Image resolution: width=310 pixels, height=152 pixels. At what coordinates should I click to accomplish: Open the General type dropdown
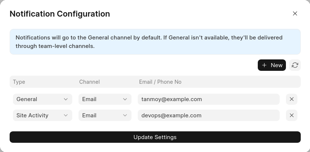(42, 99)
